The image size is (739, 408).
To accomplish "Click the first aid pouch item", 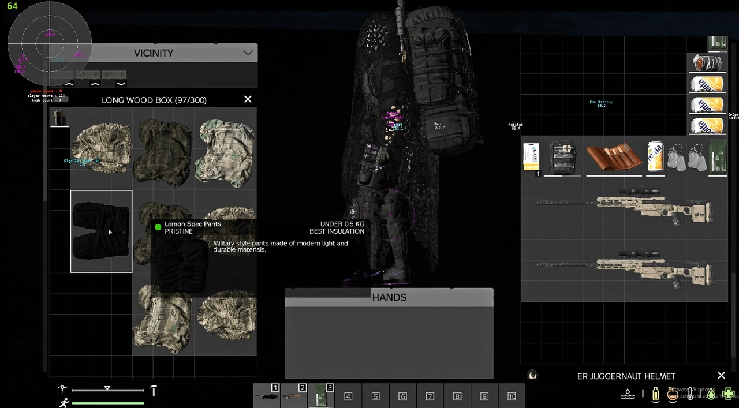I will (x=562, y=157).
